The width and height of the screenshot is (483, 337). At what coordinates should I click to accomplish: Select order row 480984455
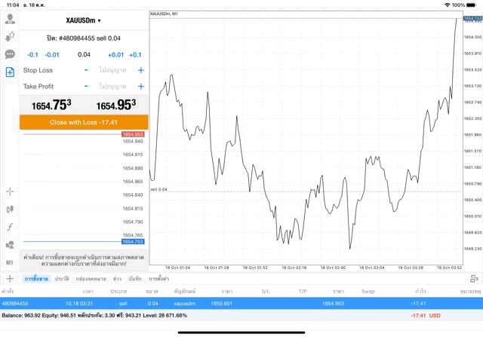pyautogui.click(x=241, y=304)
